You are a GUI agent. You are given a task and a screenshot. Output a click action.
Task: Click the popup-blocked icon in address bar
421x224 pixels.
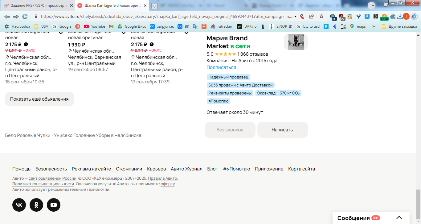[x=302, y=16]
